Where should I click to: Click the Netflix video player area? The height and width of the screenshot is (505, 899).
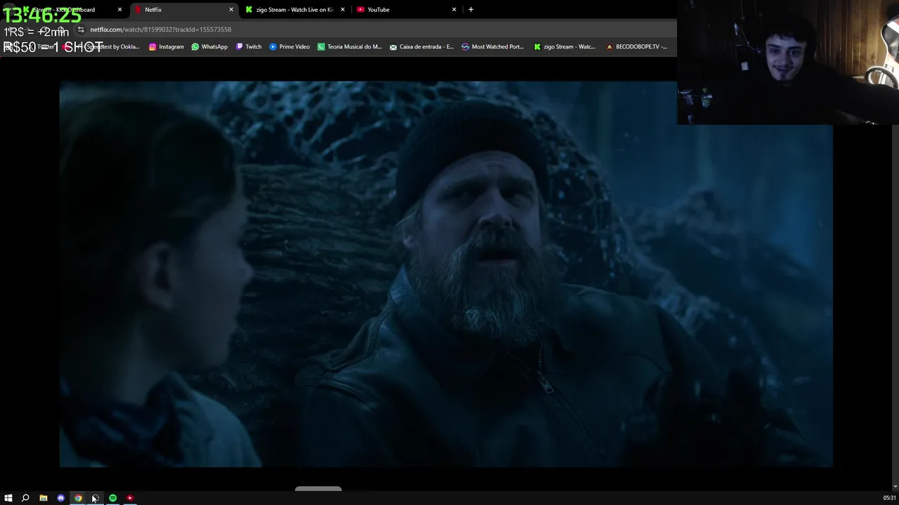click(x=446, y=274)
